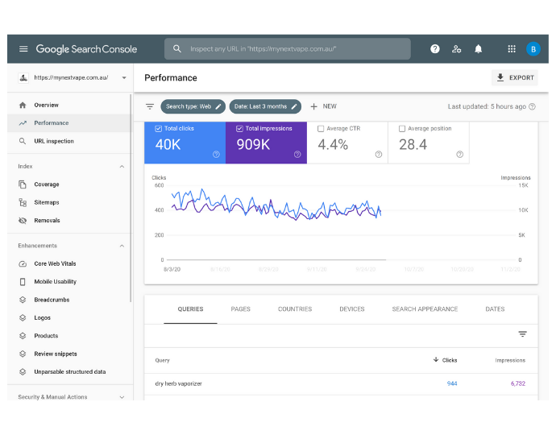This screenshot has height=435, width=556.
Task: Add a new filter with NEW
Action: (x=323, y=106)
